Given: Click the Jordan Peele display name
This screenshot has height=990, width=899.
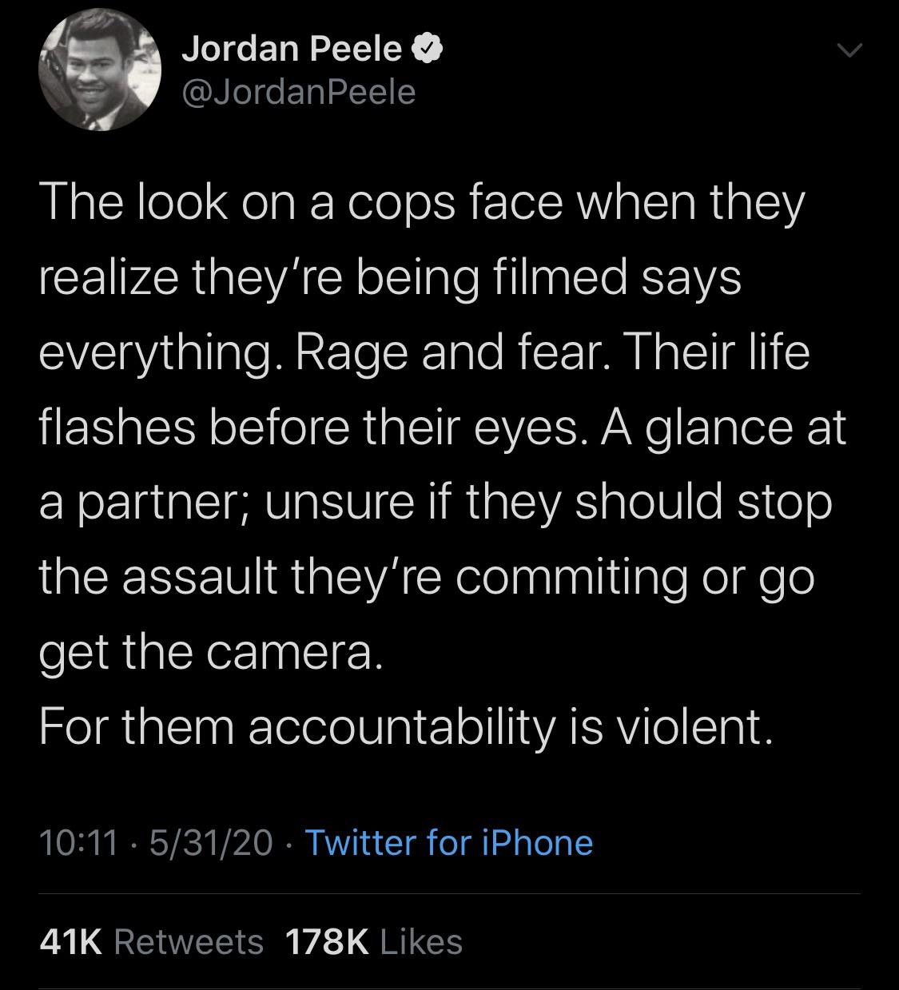Looking at the screenshot, I should (x=291, y=50).
